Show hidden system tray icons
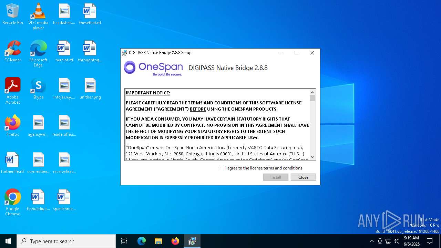Viewport: 441px width, 248px height. (x=371, y=241)
